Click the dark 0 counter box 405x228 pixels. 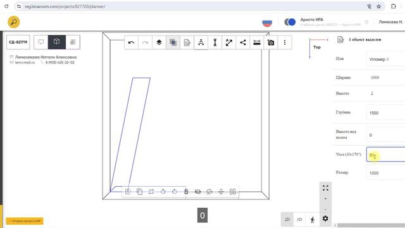[x=202, y=215]
